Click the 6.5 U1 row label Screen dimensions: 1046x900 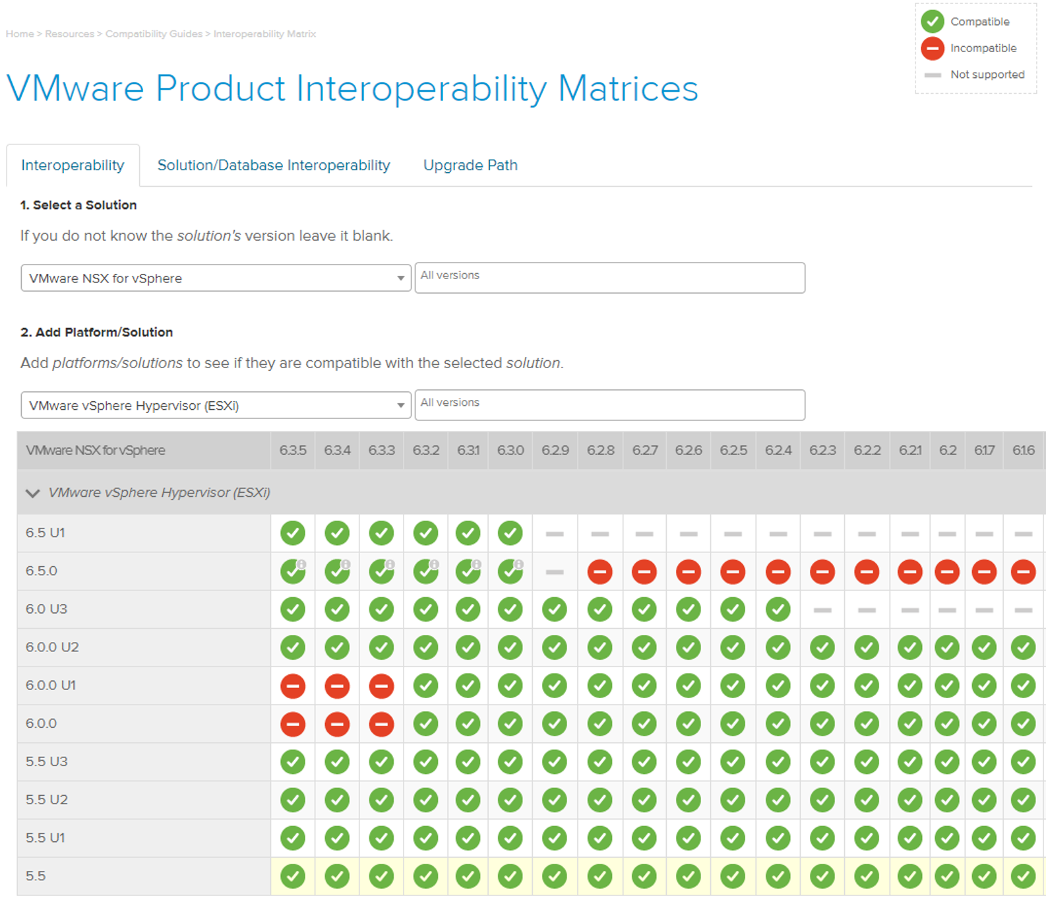click(x=45, y=532)
